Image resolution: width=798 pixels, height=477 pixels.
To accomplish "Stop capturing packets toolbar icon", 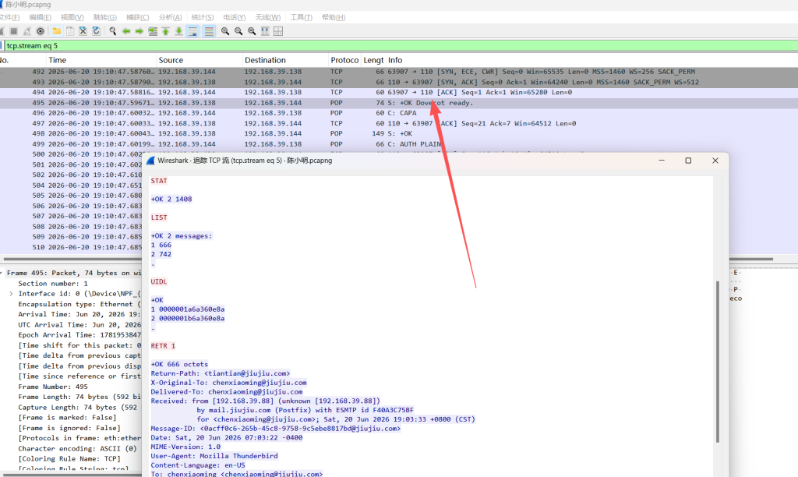I will [x=14, y=31].
